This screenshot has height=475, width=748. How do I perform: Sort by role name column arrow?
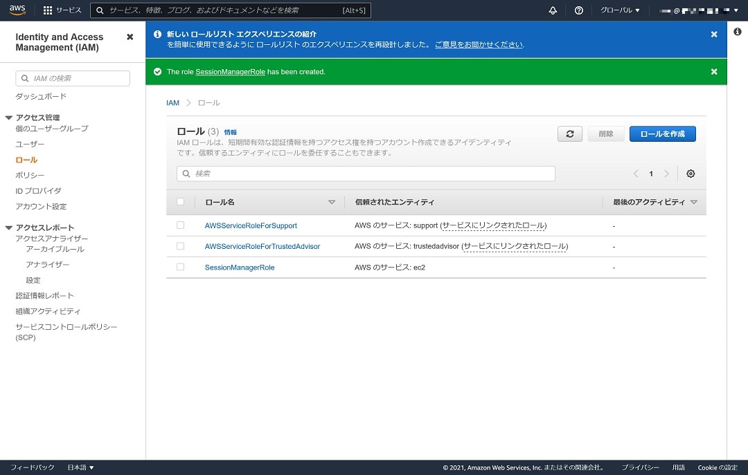(332, 202)
